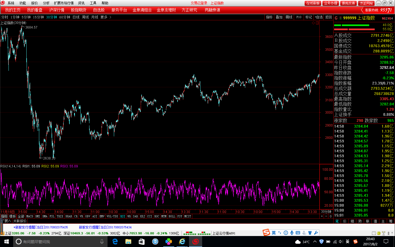Open the 指标 dropdown in chart toolbar

click(x=269, y=17)
